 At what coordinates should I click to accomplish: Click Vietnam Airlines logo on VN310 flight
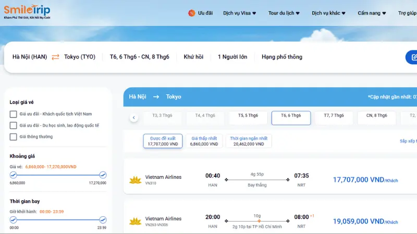pyautogui.click(x=135, y=180)
